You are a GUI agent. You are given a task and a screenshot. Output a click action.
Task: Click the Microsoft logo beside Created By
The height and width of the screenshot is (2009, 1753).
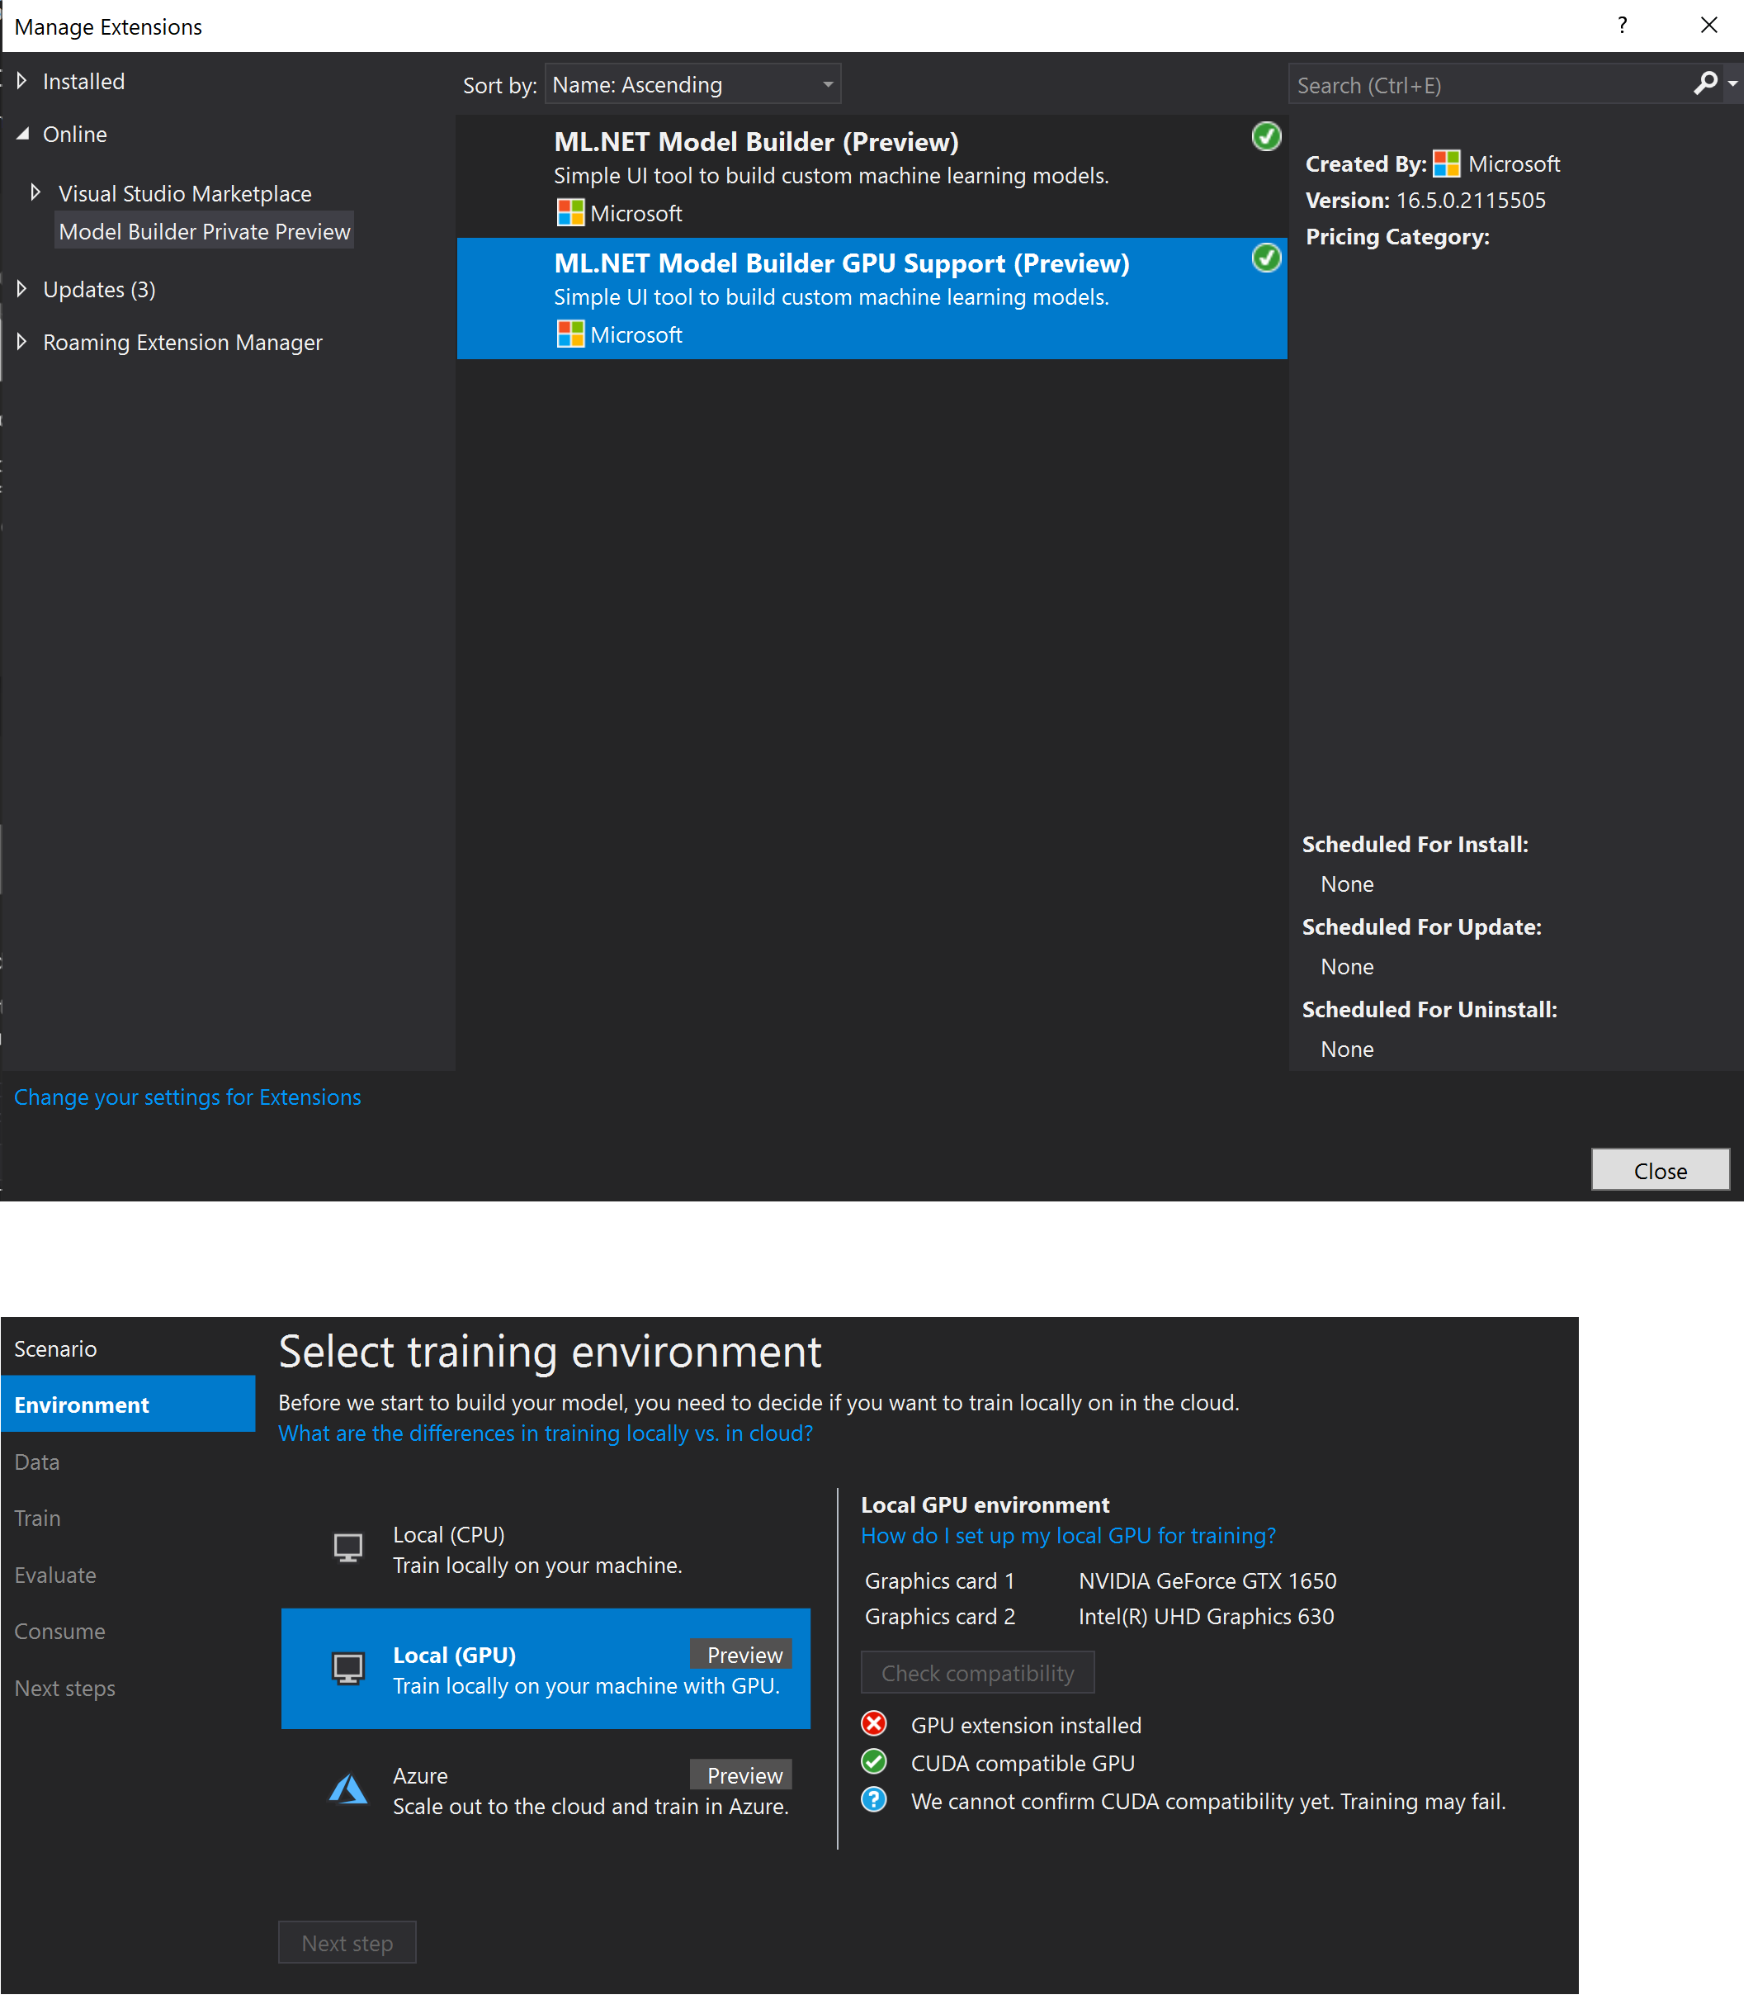1447,163
